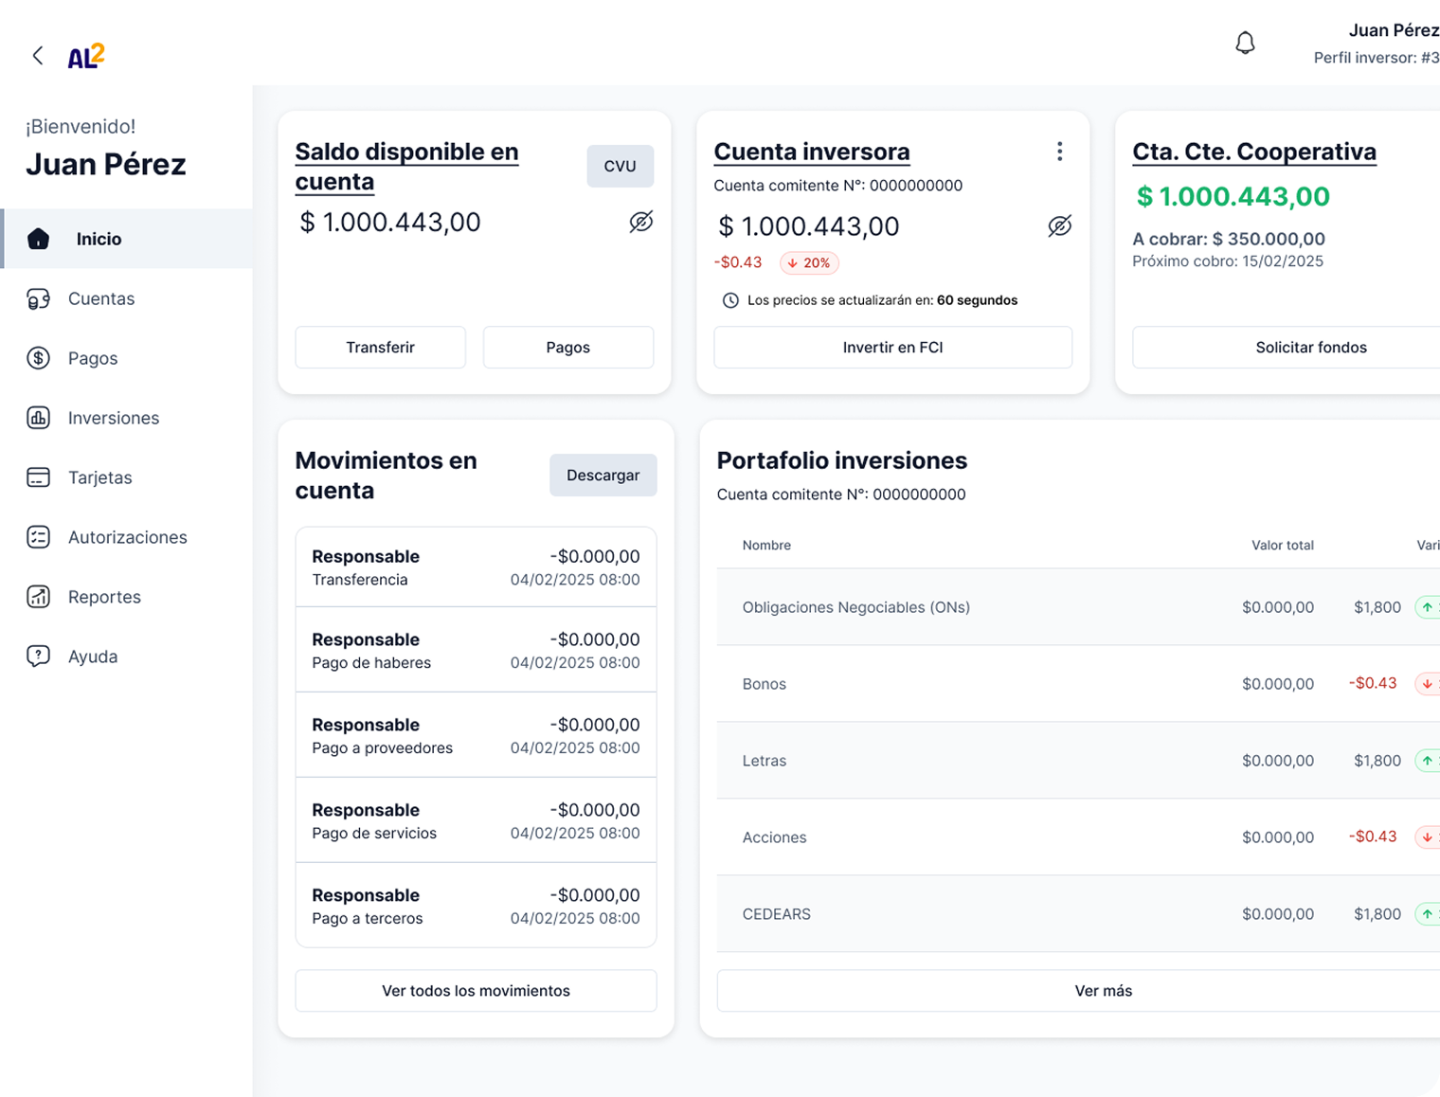Click the Pagos button in balance card
This screenshot has width=1440, height=1097.
point(568,348)
